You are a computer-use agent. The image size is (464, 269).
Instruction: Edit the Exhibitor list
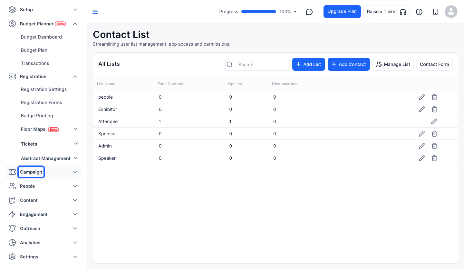(422, 109)
